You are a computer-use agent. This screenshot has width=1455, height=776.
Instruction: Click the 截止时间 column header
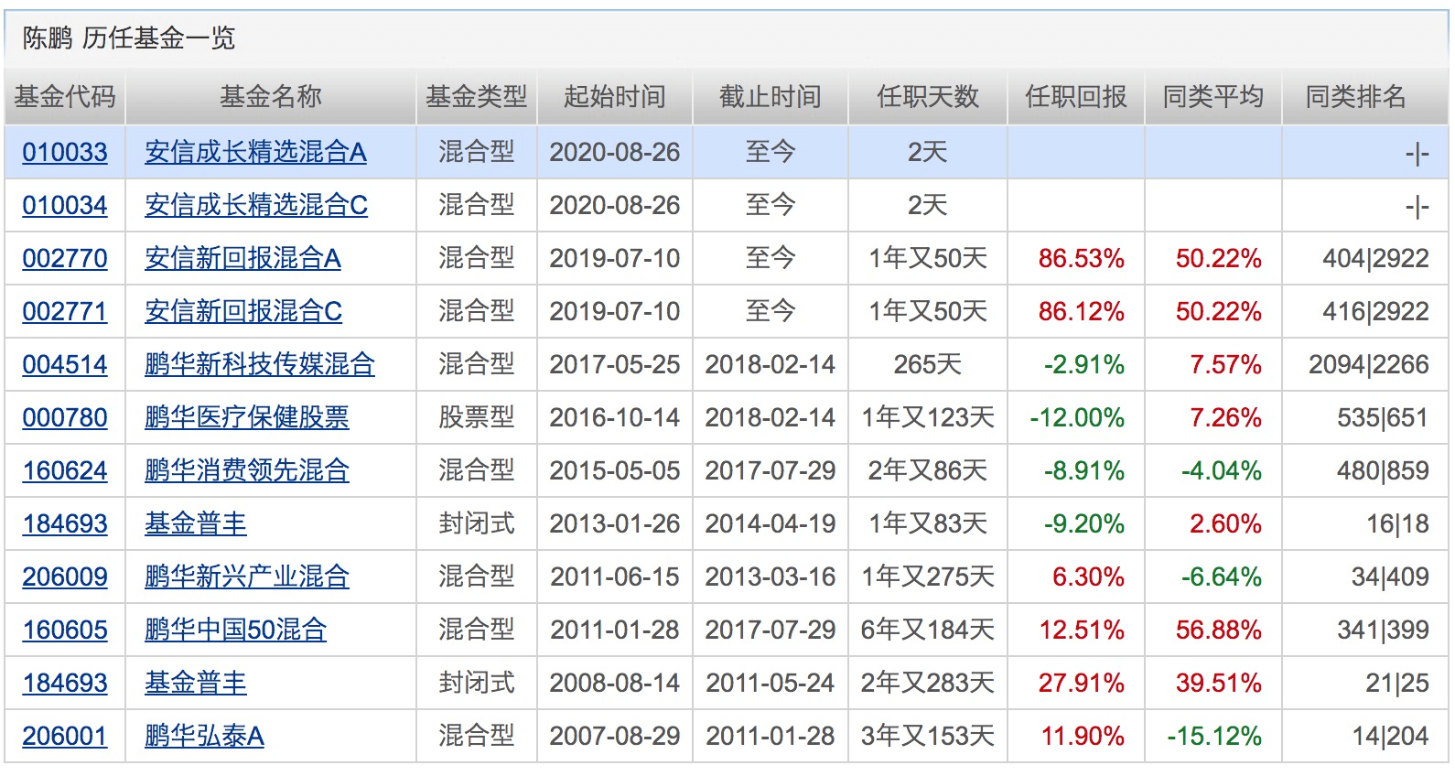pyautogui.click(x=771, y=96)
